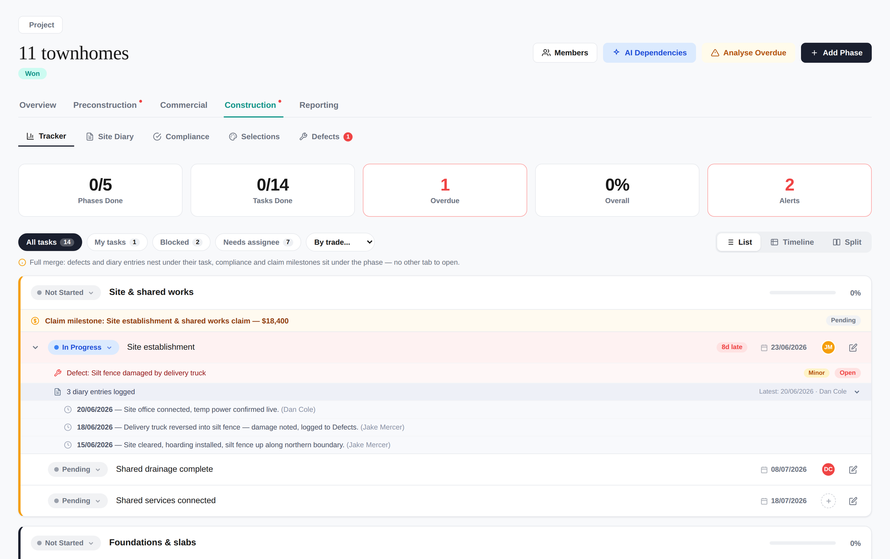Collapse diary entries via Latest chevron

pos(857,392)
